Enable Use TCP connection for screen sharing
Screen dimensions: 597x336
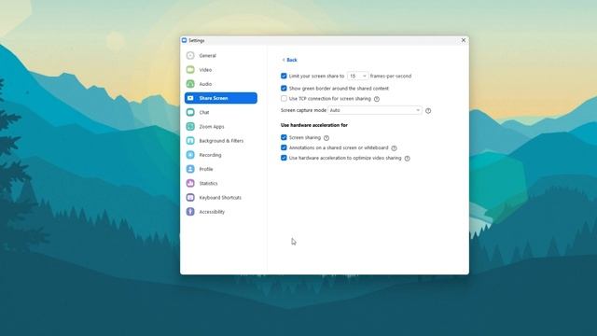pyautogui.click(x=284, y=98)
